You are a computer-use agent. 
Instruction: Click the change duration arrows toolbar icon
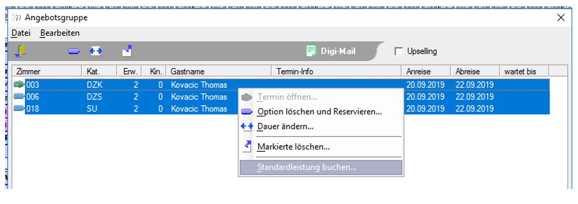tap(96, 52)
